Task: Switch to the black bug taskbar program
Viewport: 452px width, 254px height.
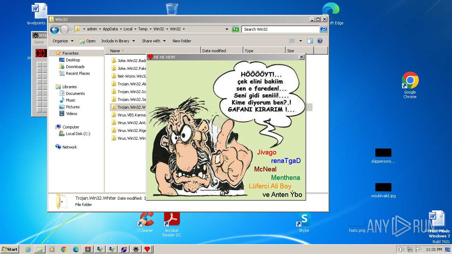Action: tap(136, 249)
